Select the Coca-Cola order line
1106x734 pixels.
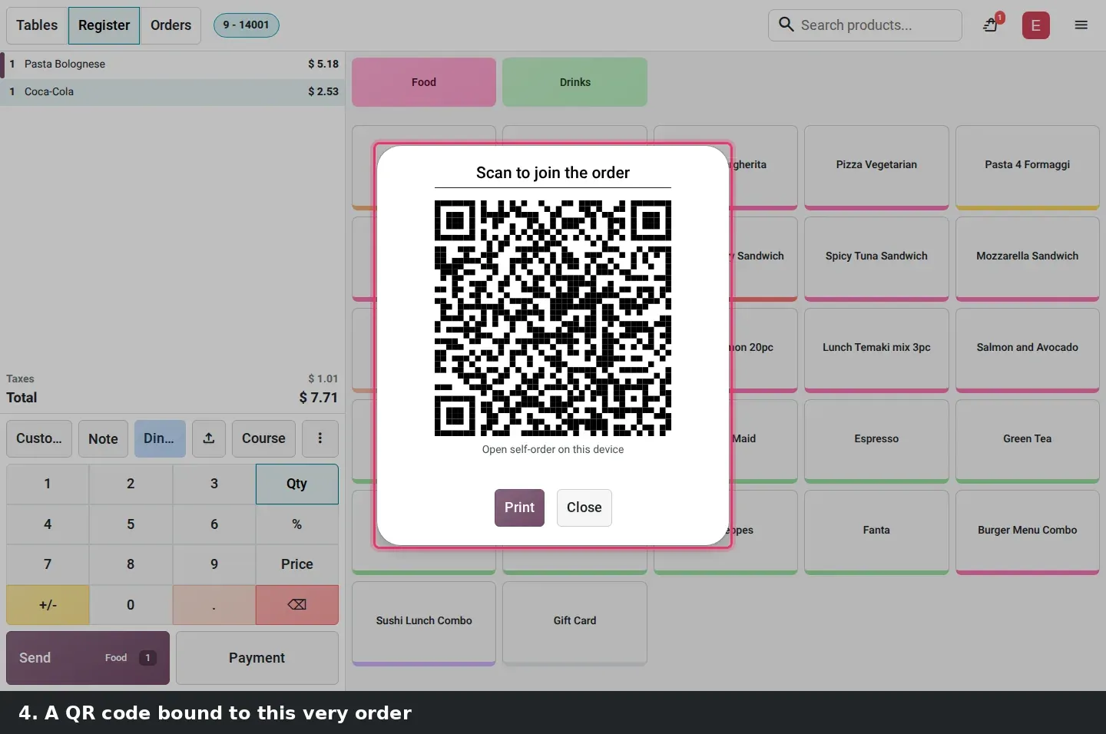click(x=173, y=91)
